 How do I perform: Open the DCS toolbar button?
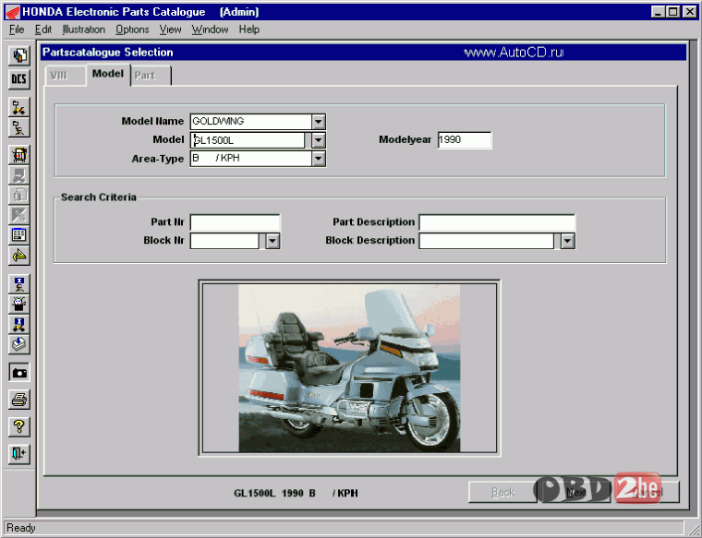(18, 79)
